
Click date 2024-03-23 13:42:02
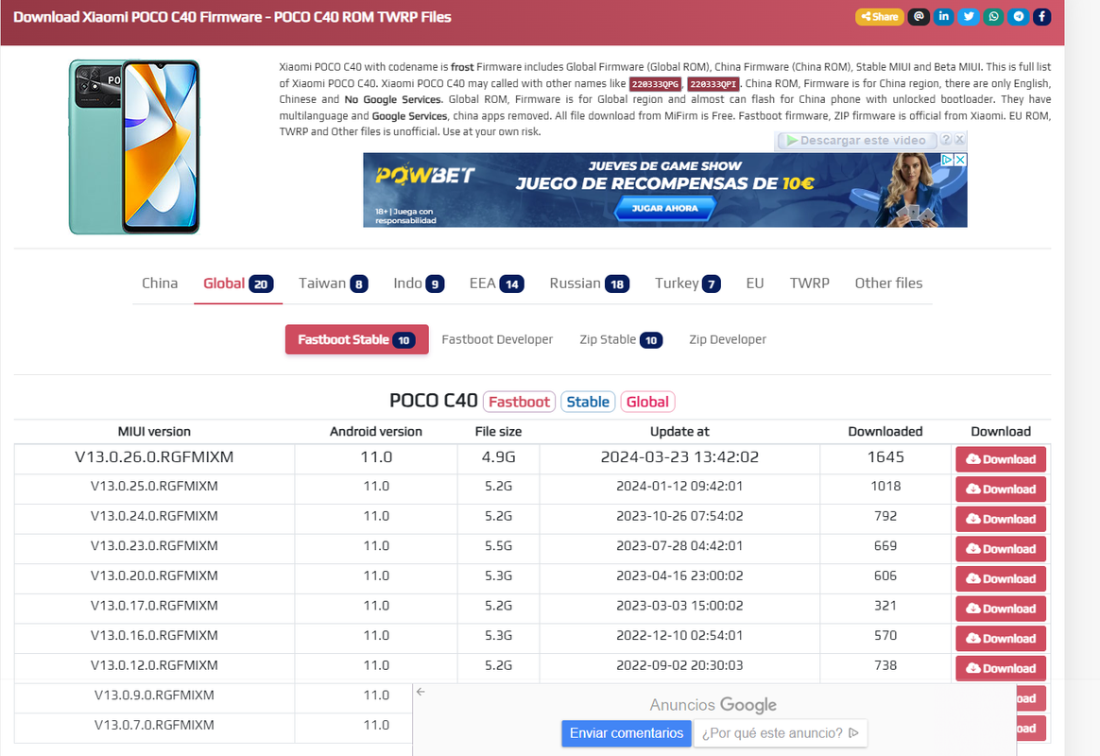point(679,457)
